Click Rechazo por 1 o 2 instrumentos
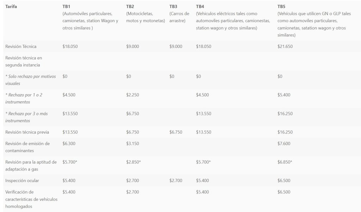Image resolution: width=361 pixels, height=212 pixels. click(x=24, y=98)
